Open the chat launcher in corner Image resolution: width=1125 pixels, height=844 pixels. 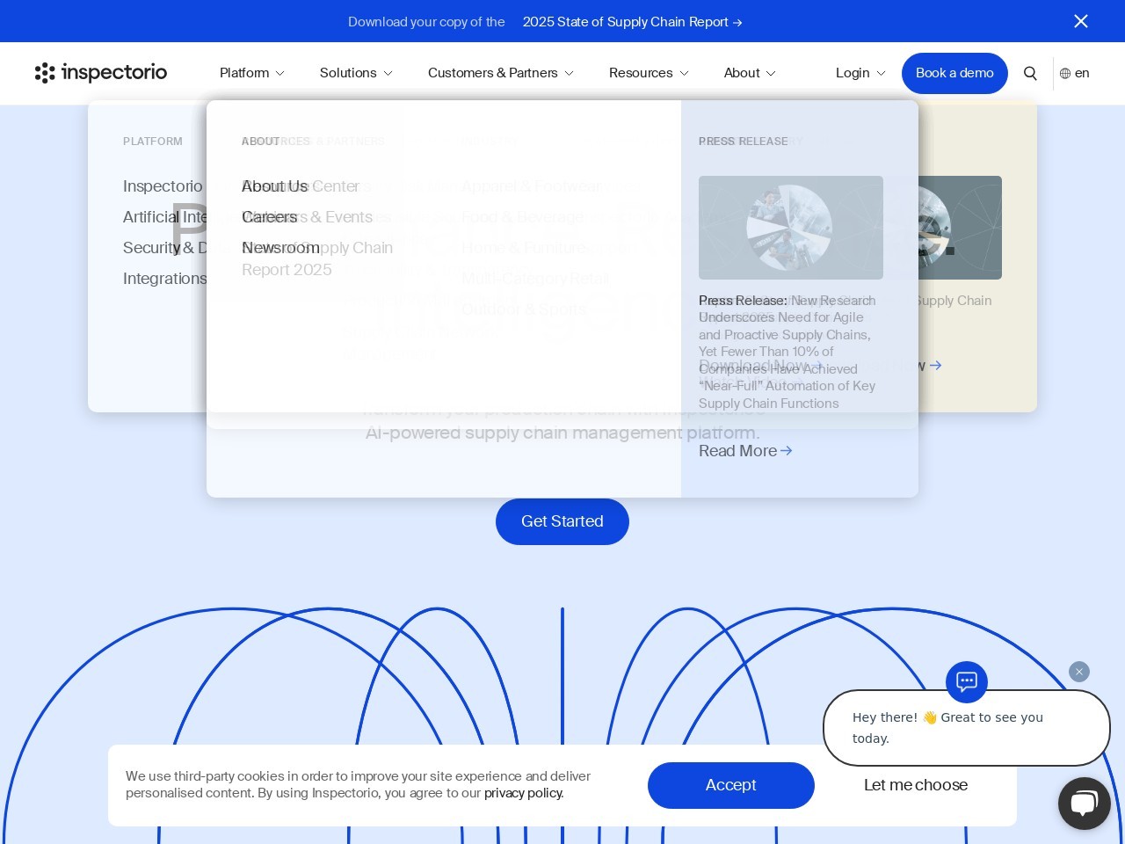pyautogui.click(x=1085, y=804)
